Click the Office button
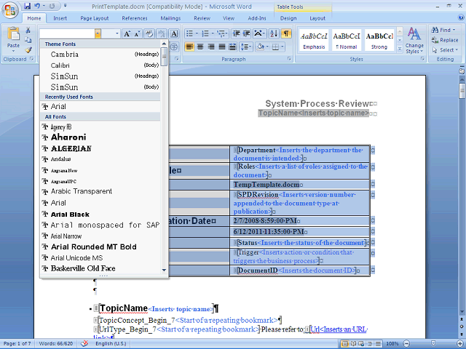 10,11
